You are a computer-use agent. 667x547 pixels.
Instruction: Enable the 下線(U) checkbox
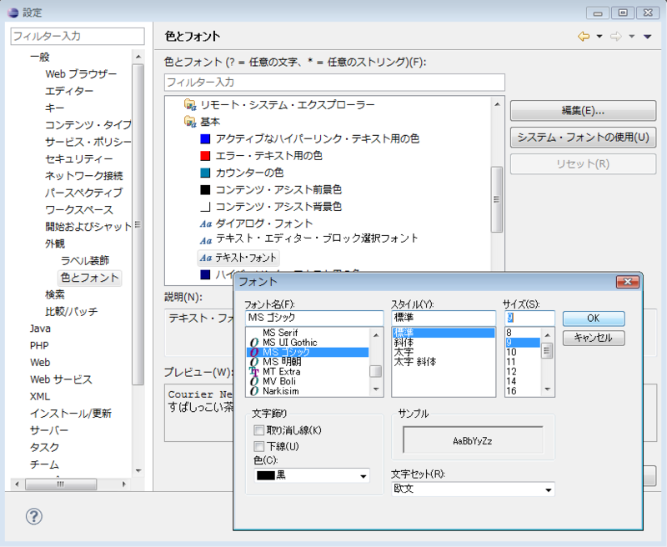click(258, 447)
